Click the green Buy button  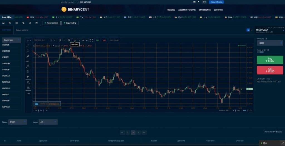coord(269,60)
